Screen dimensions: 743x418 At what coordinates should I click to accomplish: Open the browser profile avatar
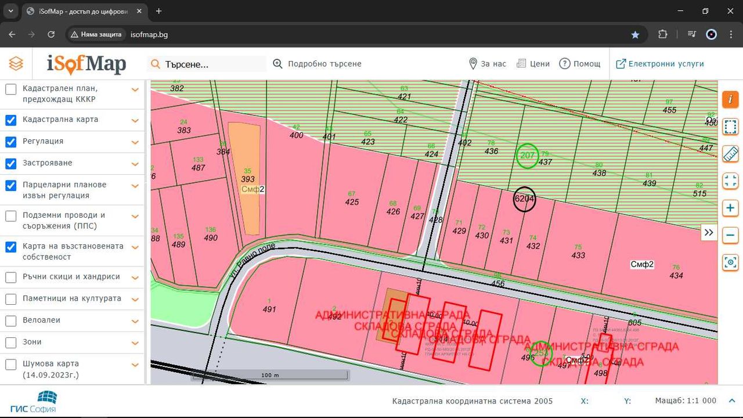click(x=711, y=34)
